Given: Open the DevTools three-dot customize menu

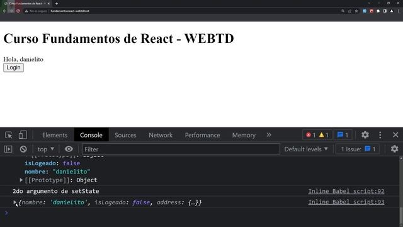Looking at the screenshot, I should click(x=380, y=135).
